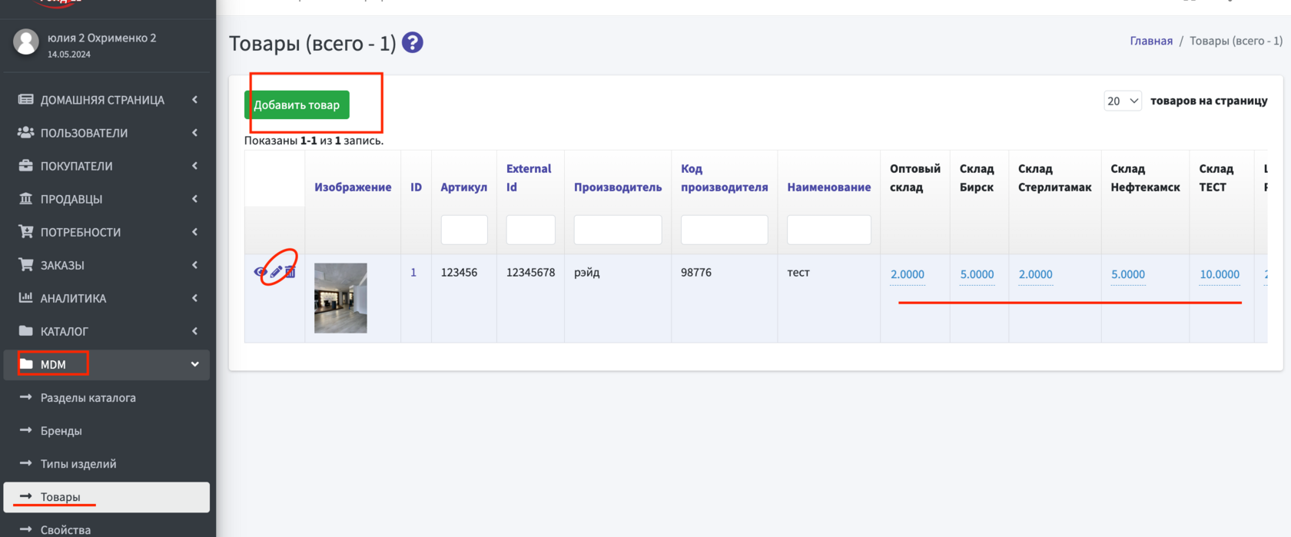Edit Оптовый склад value 2.0000
This screenshot has height=537, width=1291.
coord(908,274)
